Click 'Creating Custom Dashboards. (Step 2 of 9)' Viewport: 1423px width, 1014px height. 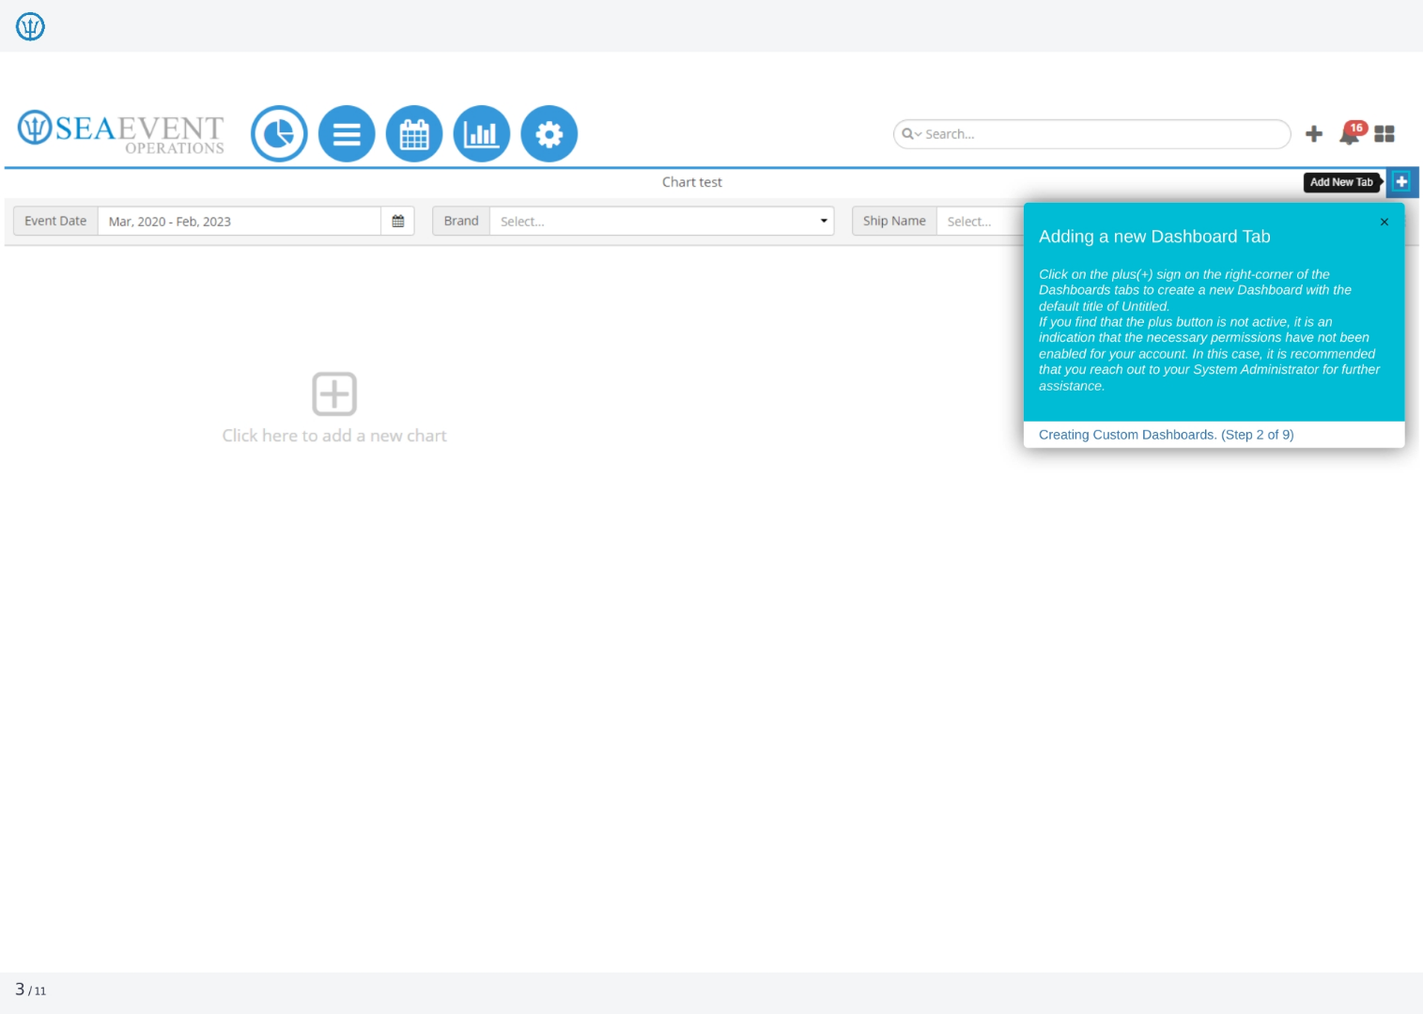(x=1167, y=435)
